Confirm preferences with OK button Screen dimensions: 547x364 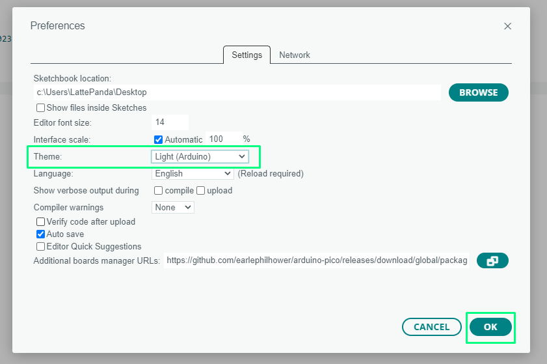[x=490, y=327]
